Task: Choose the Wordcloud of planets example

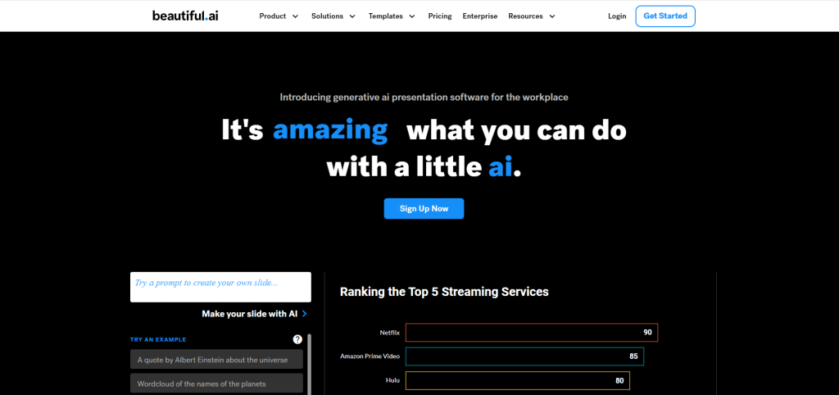Action: tap(216, 384)
